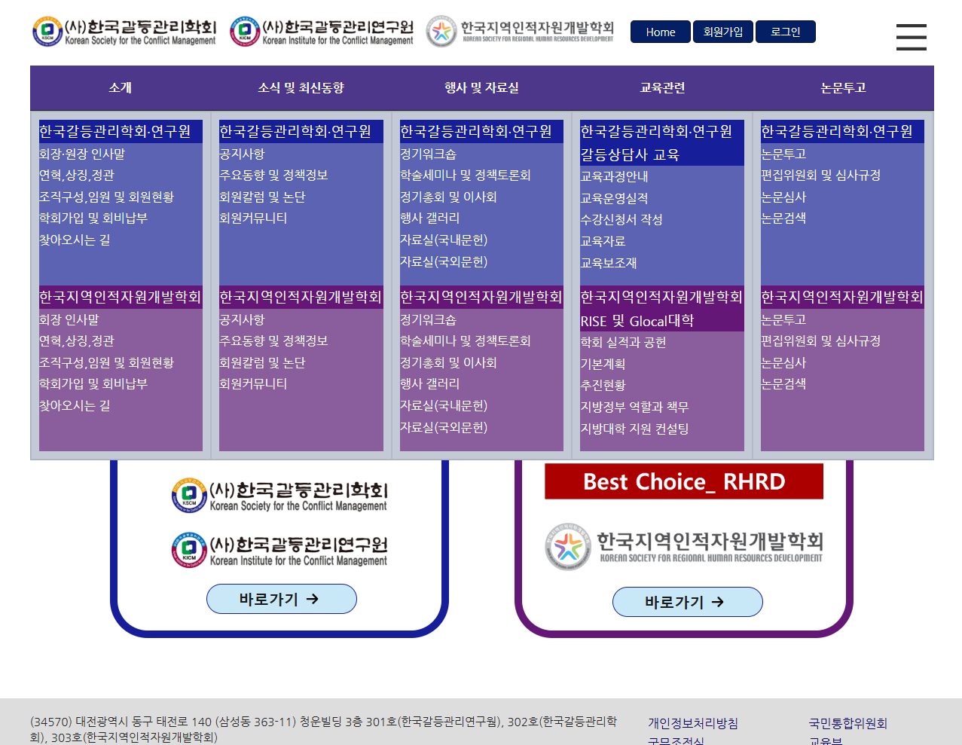The image size is (962, 745).
Task: Open 교육과정안내
Action: (614, 176)
